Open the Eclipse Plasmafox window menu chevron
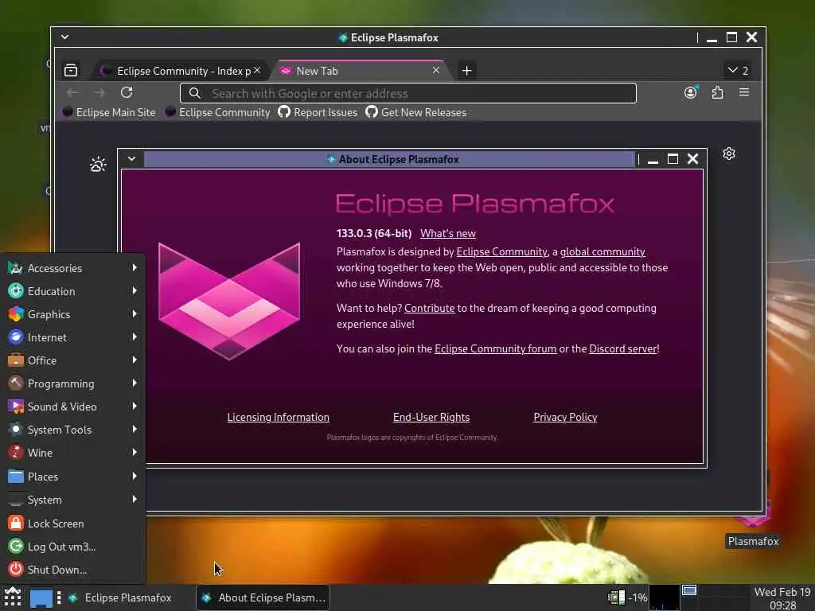This screenshot has height=611, width=815. [64, 37]
